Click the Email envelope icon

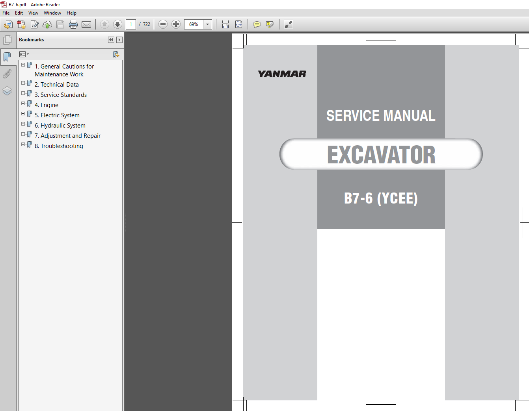pos(86,24)
